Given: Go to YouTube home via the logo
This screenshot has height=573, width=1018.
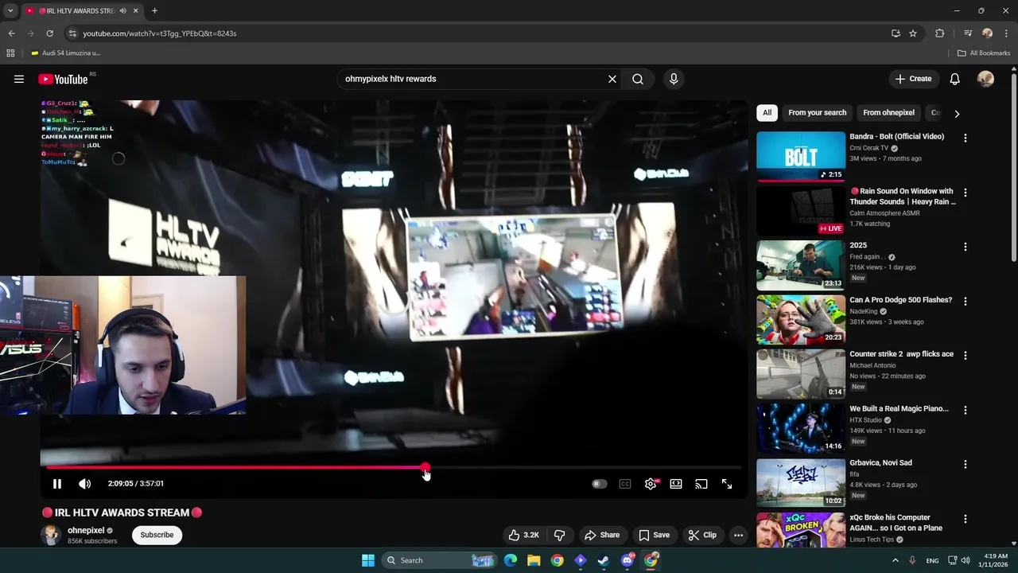Looking at the screenshot, I should 63,79.
